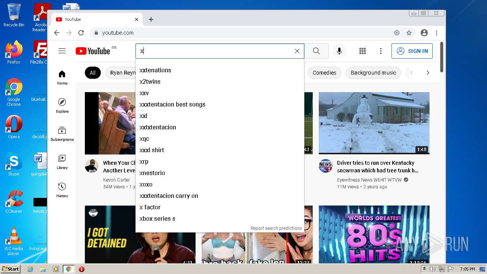
Task: Open I Got Detained video thumbnail
Action: 140,234
